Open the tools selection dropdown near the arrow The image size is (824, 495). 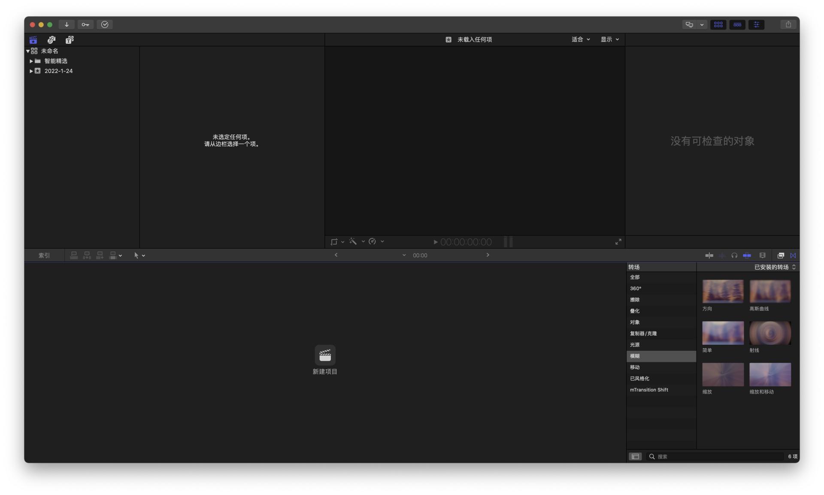click(x=144, y=255)
